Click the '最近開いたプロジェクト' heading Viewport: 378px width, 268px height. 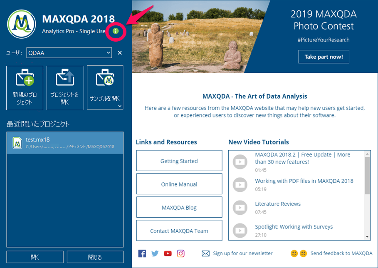38,124
